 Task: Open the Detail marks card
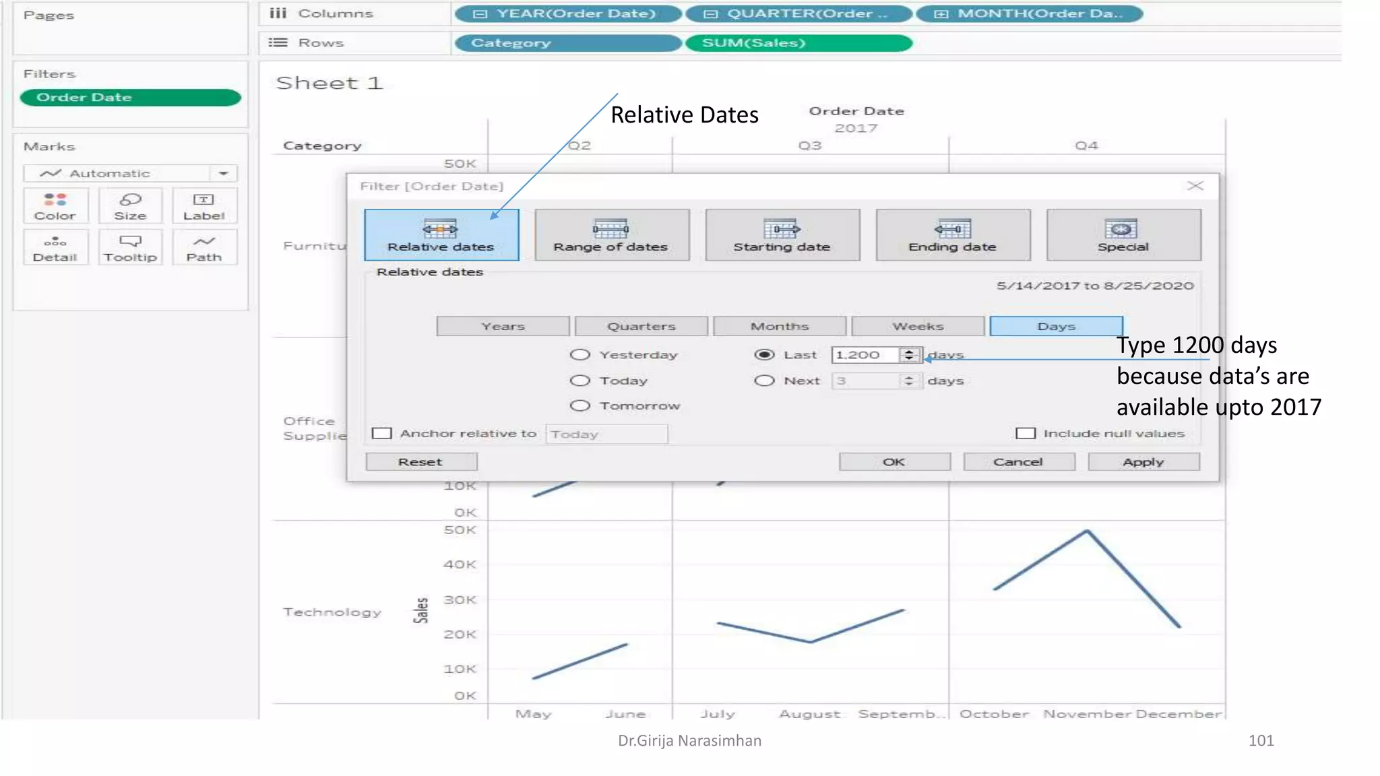tap(55, 248)
